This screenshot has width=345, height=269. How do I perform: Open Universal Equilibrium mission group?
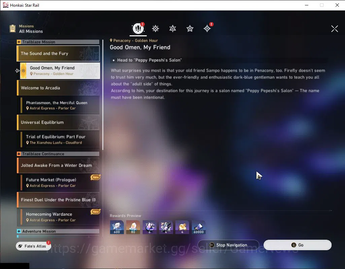[x=58, y=122]
